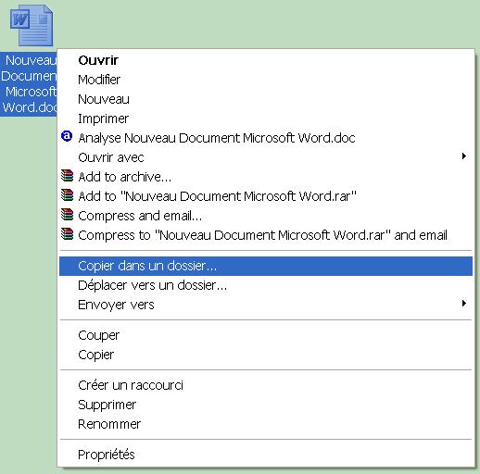Screen dimensions: 480x474
Task: Select Imprimer to print the document
Action: (266, 118)
